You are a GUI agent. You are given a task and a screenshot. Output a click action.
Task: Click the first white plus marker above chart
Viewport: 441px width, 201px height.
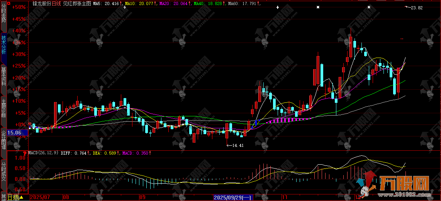coord(125,7)
